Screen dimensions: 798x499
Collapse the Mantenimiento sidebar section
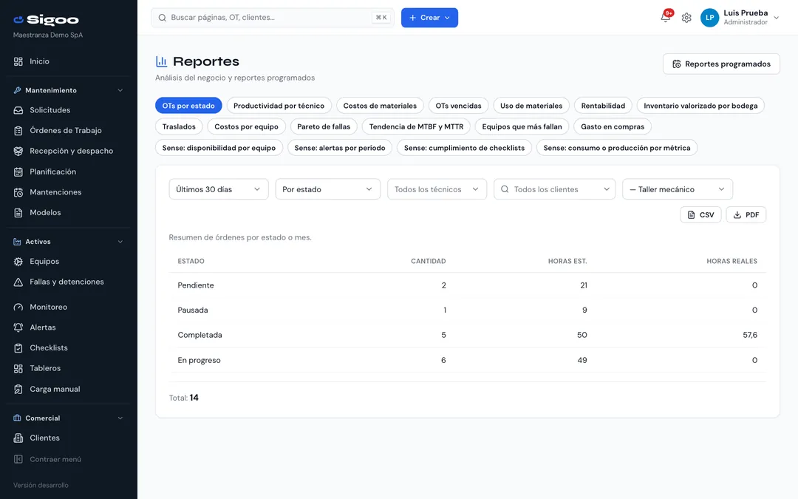tap(120, 91)
